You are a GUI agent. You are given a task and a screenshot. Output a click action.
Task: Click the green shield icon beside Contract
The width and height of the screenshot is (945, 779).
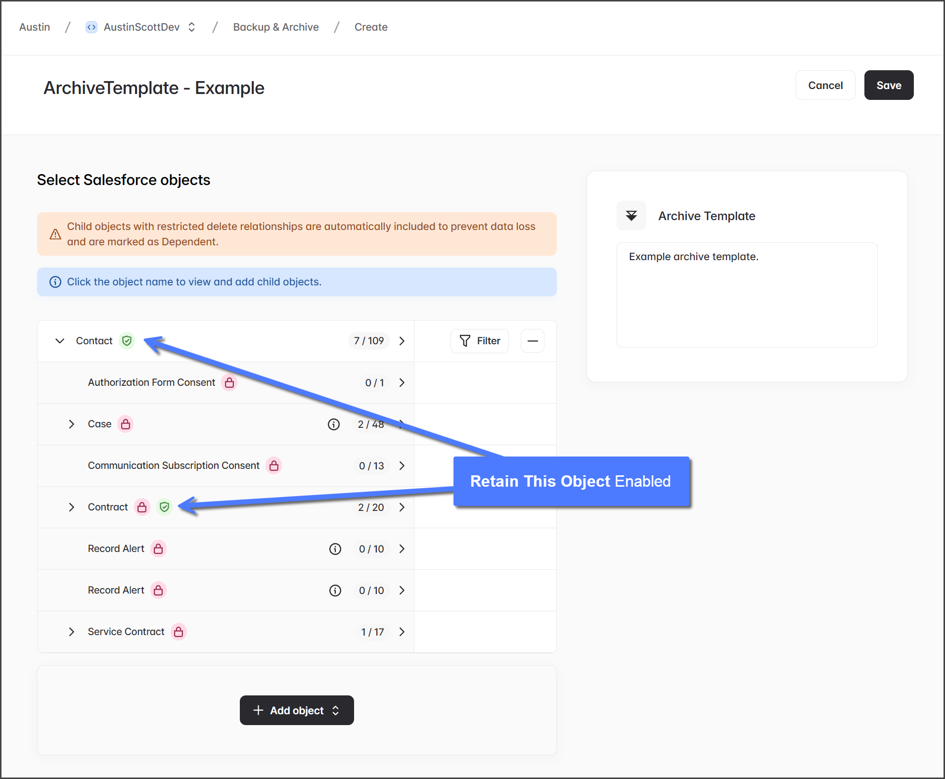[165, 507]
